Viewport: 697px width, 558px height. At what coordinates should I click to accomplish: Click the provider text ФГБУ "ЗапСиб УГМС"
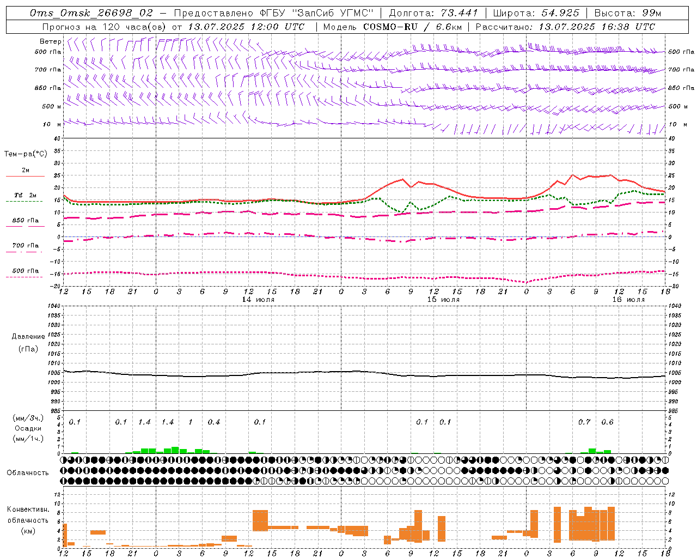pos(316,13)
